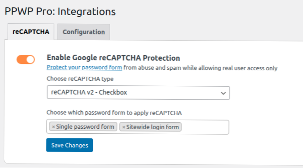Remove the 'Sitewide login form' tag

pyautogui.click(x=124, y=127)
